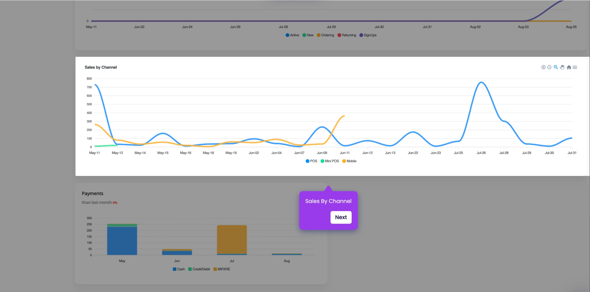Reset chart zoom with home icon

pos(569,67)
